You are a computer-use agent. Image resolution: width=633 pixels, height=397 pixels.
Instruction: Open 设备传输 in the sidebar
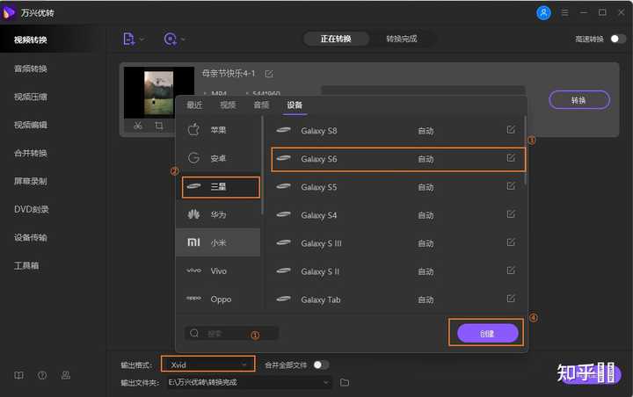31,238
